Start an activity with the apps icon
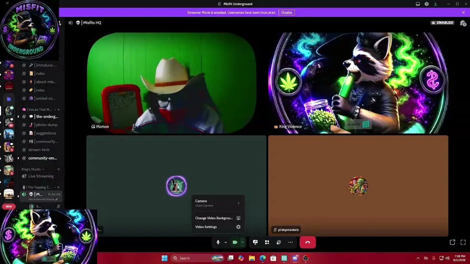 pos(267,242)
